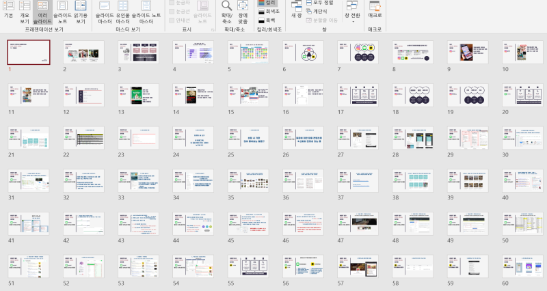The image size is (547, 291).
Task: Select slide 6 thumbnail
Action: click(303, 52)
